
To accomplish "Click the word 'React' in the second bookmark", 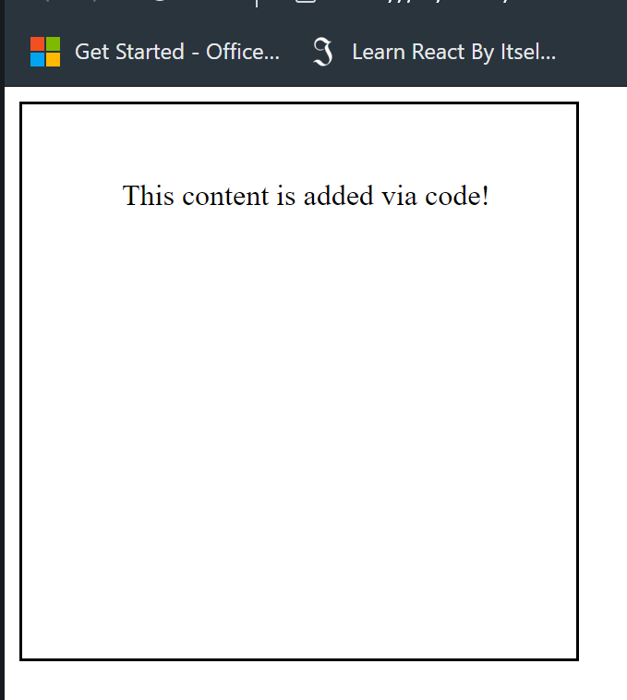I will (x=439, y=52).
